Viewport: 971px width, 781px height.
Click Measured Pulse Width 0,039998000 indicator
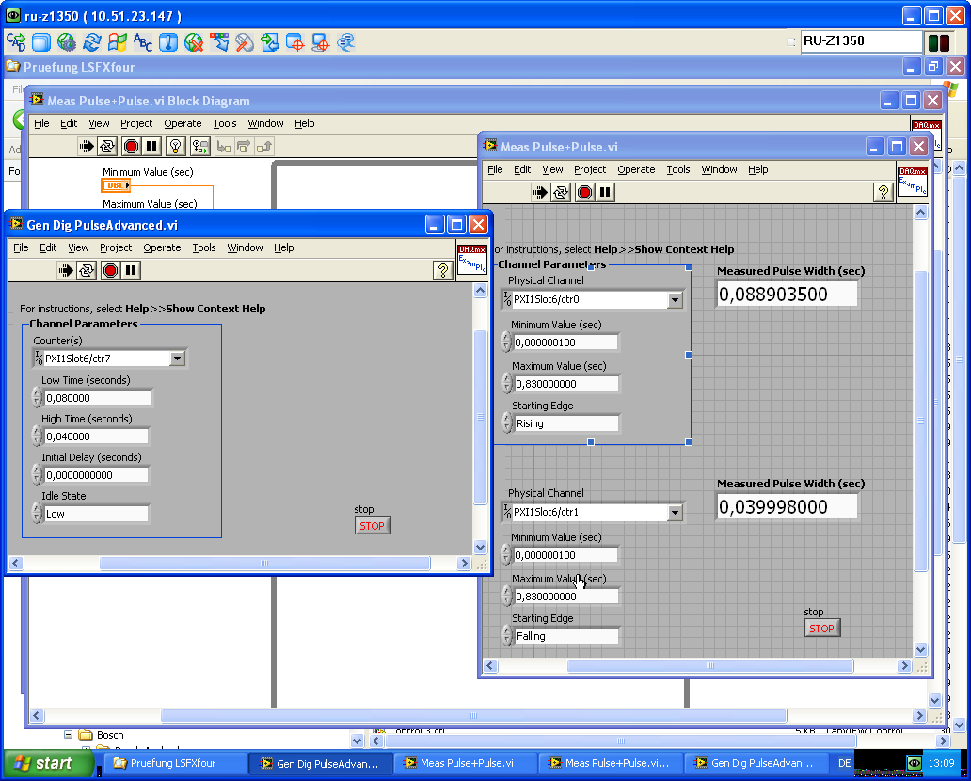pos(787,507)
